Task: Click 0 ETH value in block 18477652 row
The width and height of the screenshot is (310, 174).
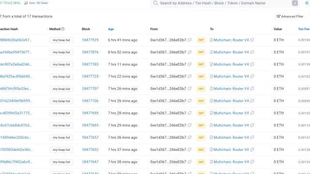Action: tap(279, 149)
